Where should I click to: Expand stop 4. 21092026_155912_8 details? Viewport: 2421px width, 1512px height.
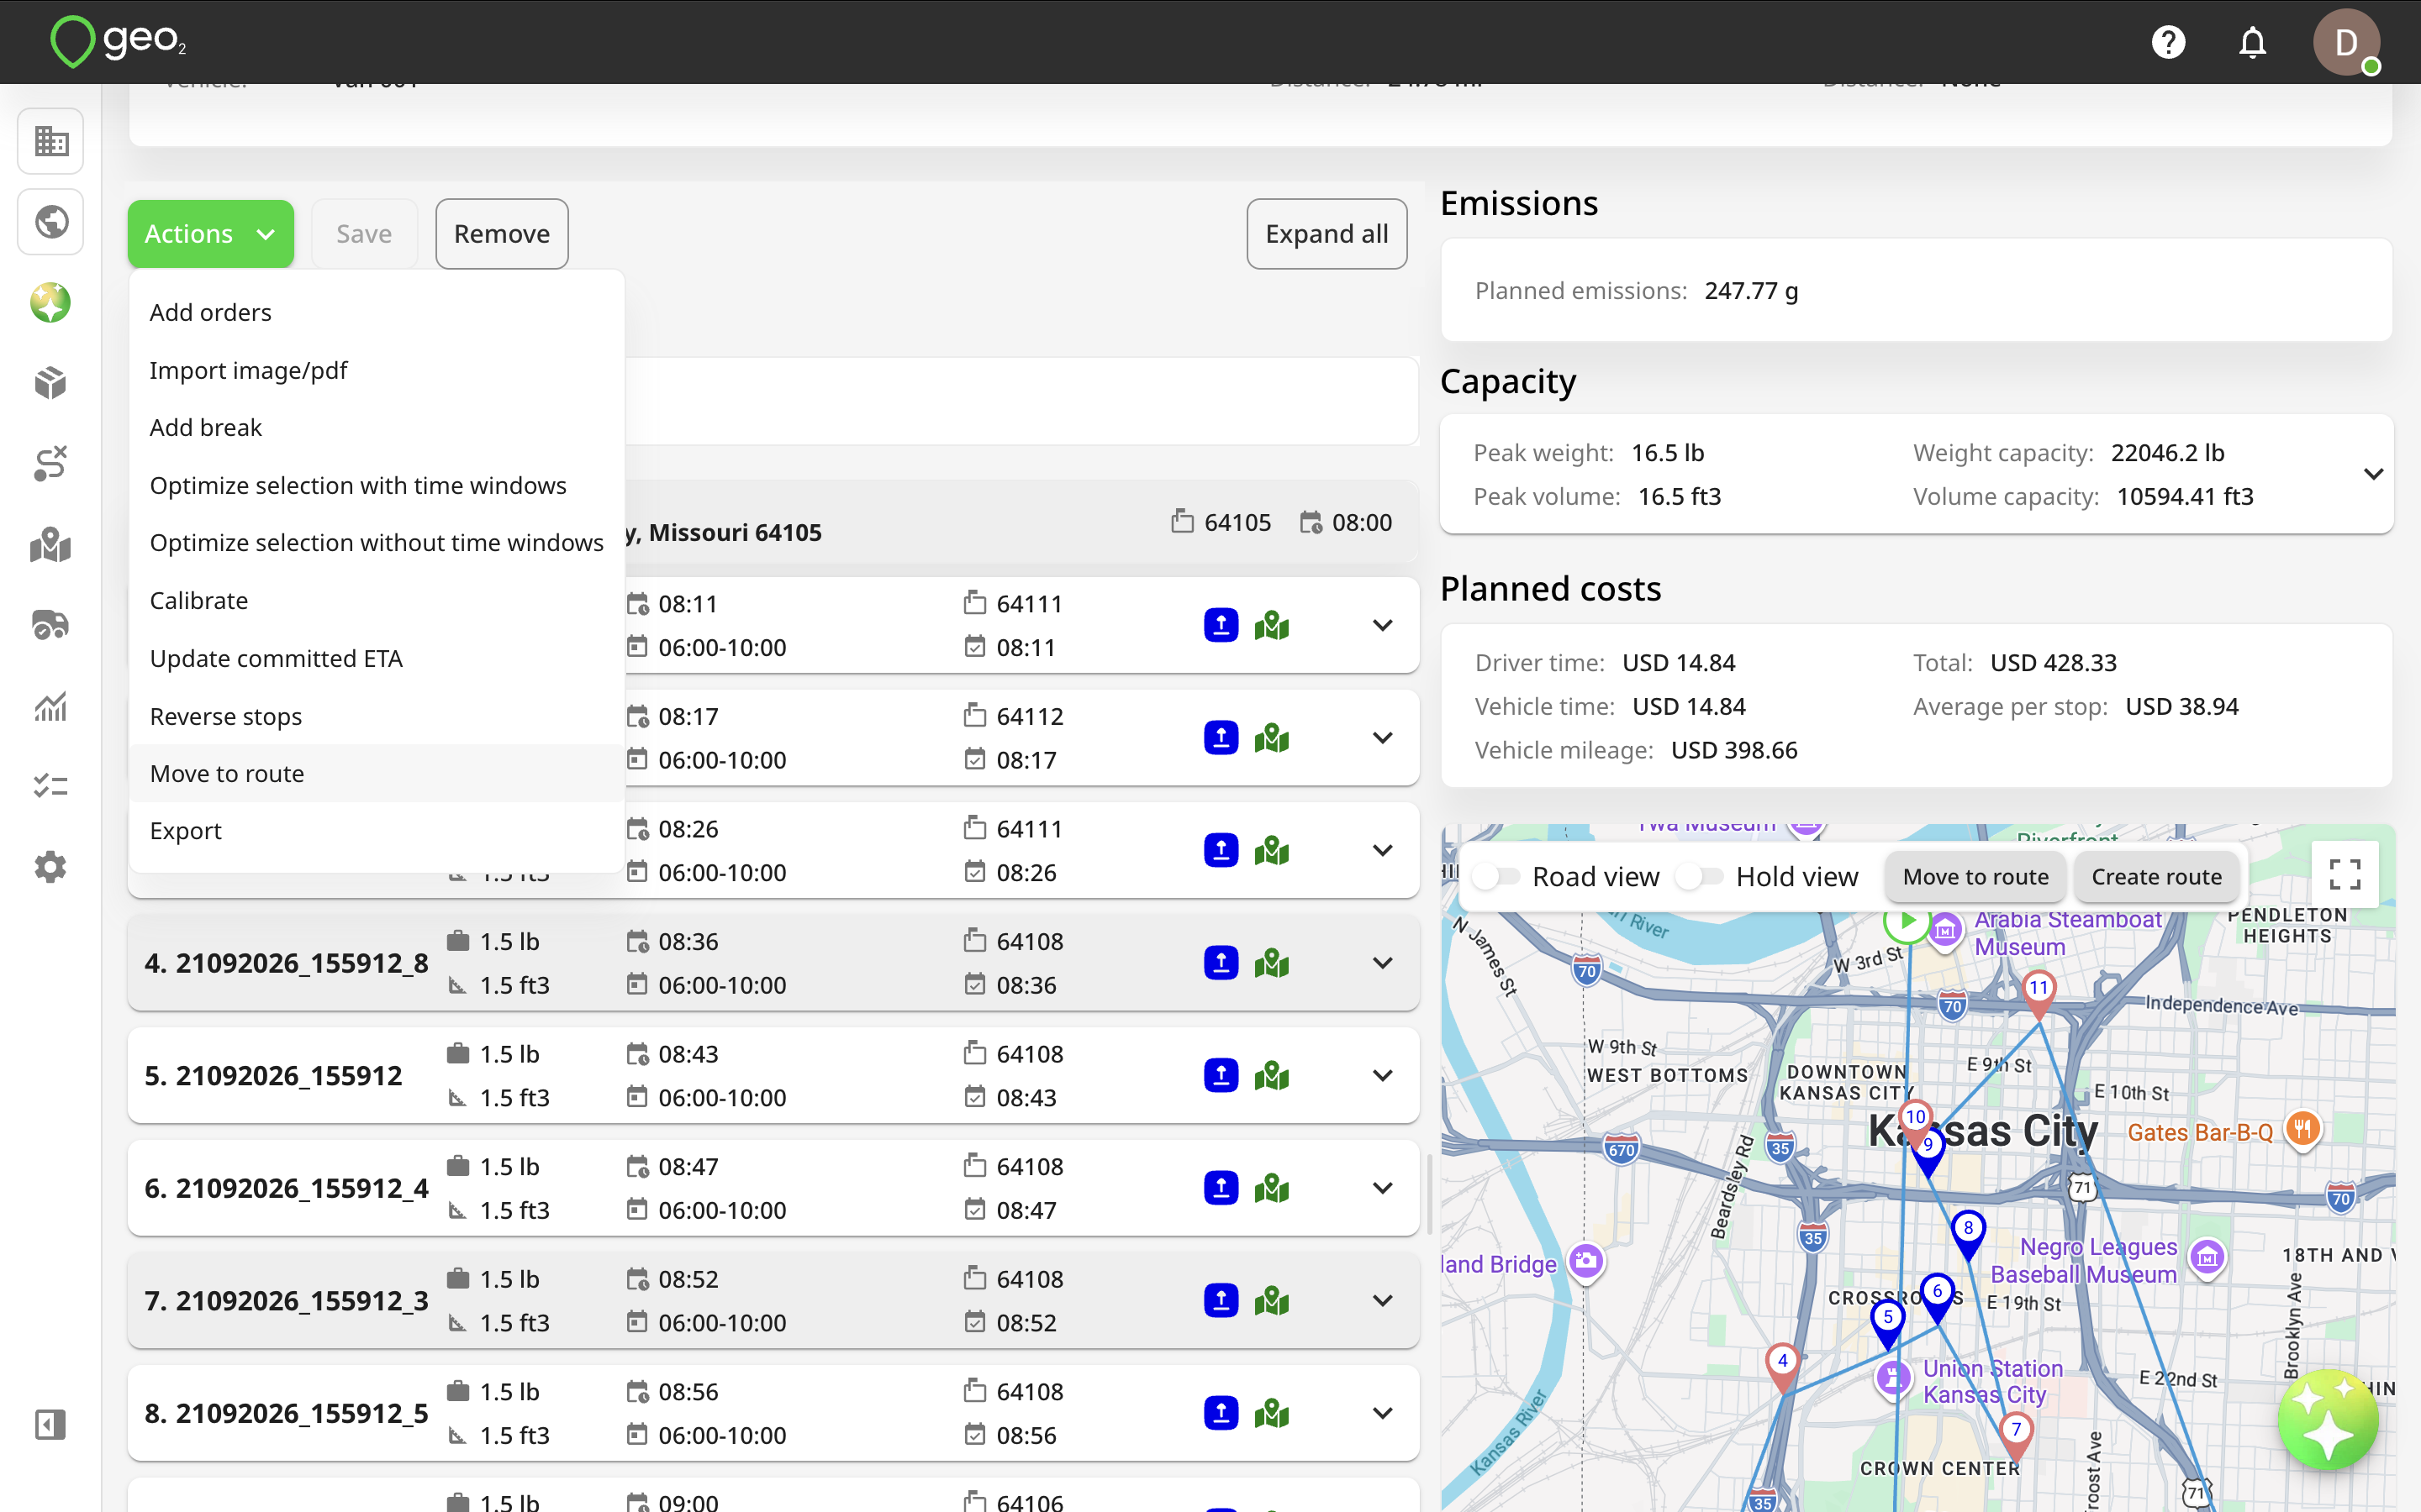coord(1383,963)
